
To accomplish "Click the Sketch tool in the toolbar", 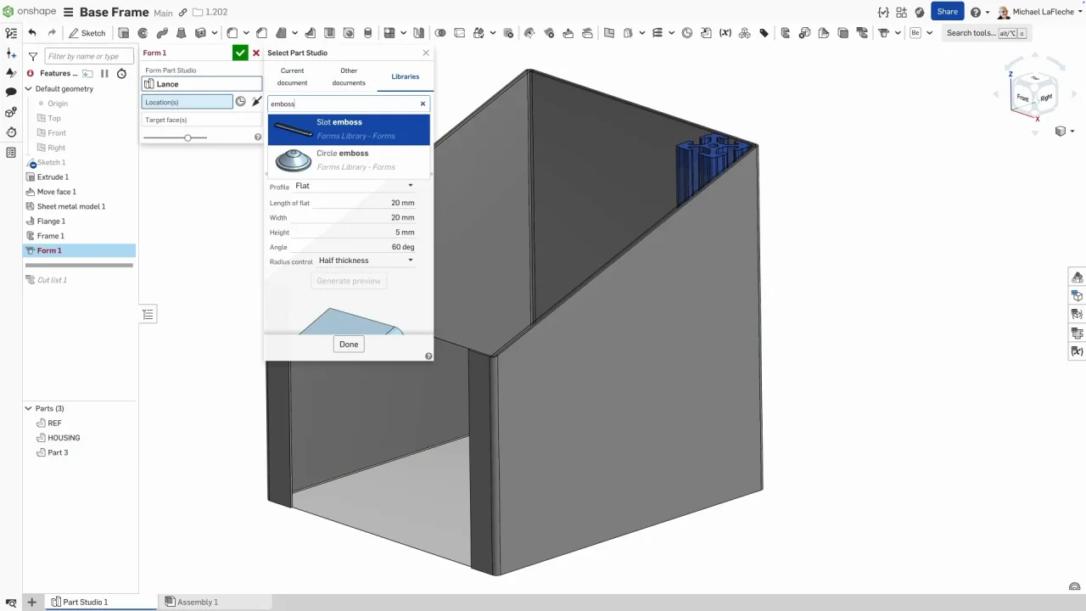I will point(87,33).
